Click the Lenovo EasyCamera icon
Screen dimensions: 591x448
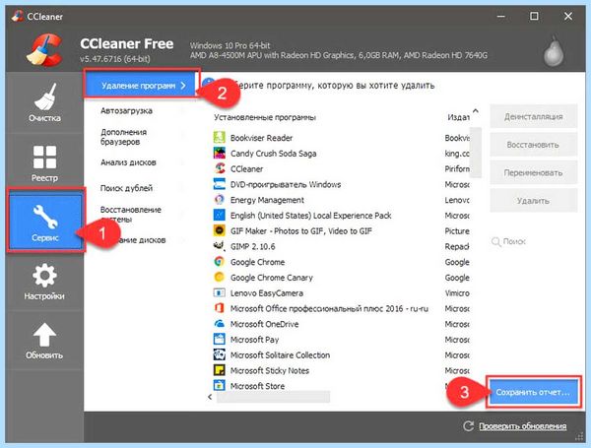click(219, 292)
